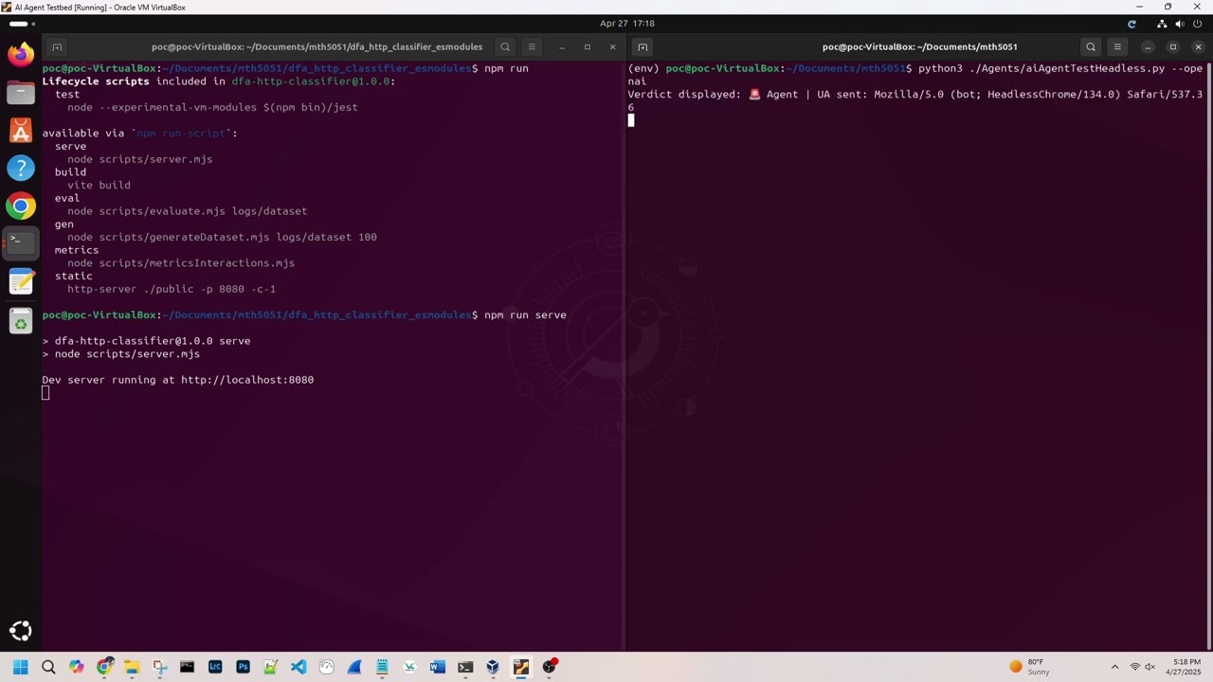Open the volume icon in Ubuntu top bar

[x=1180, y=24]
